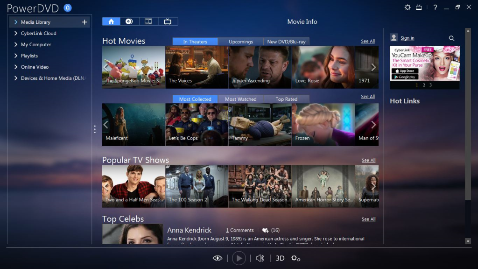Switch to the Top Rated tab

pos(286,99)
